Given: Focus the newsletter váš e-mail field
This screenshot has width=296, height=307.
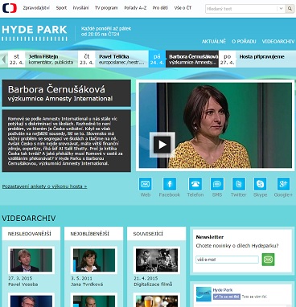Looking at the screenshot, I should coord(227,260).
